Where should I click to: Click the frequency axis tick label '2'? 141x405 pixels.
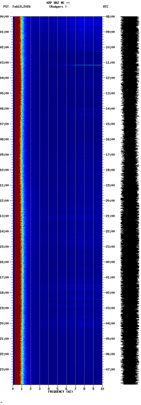pos(31,389)
